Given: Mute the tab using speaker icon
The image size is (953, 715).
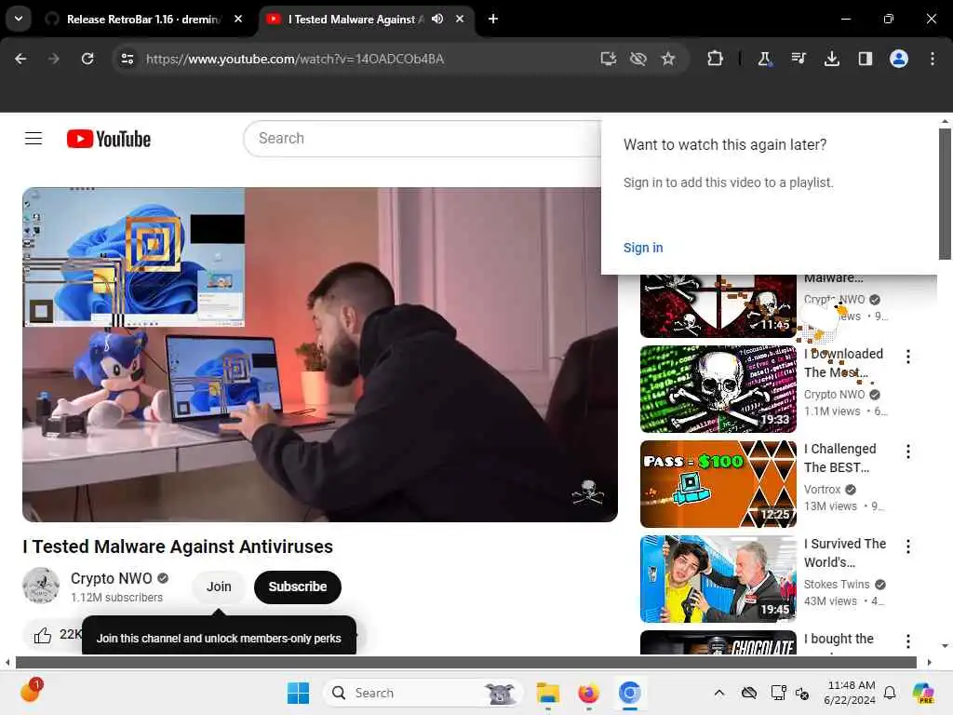Looking at the screenshot, I should click(x=437, y=19).
